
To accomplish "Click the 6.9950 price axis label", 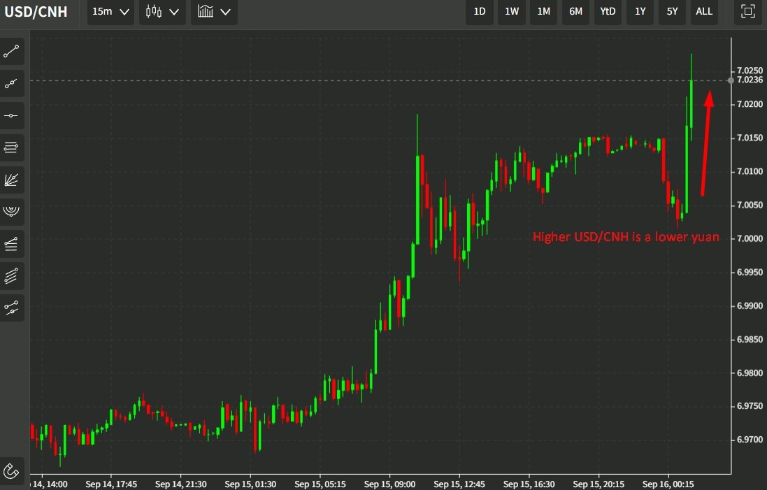I will (750, 272).
